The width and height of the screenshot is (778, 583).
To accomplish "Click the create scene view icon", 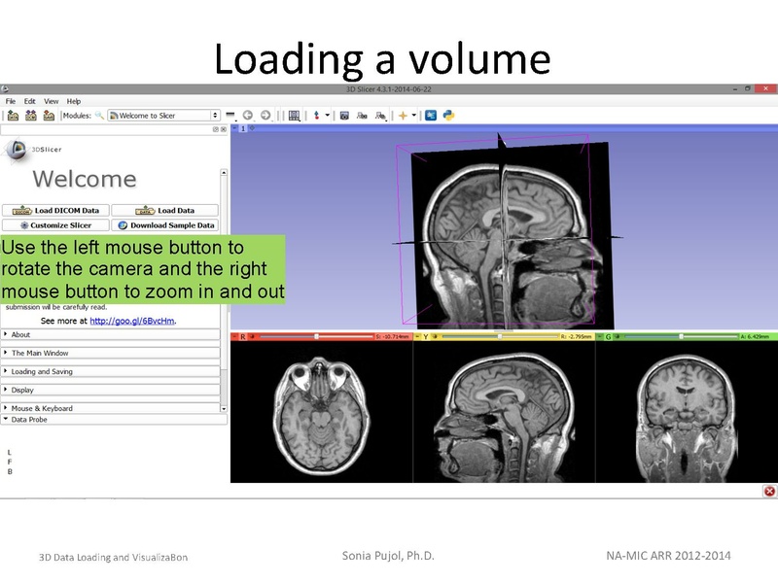I will pyautogui.click(x=362, y=116).
